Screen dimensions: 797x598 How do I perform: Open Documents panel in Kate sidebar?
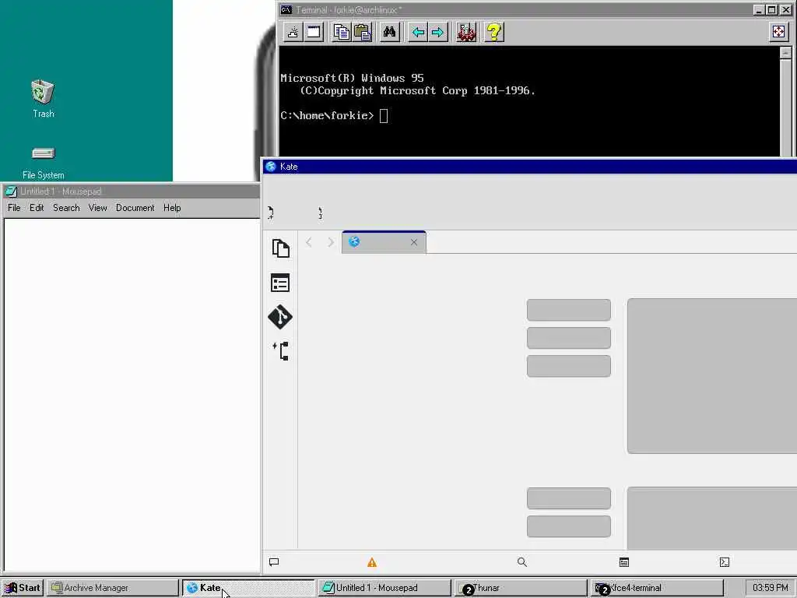coord(280,248)
